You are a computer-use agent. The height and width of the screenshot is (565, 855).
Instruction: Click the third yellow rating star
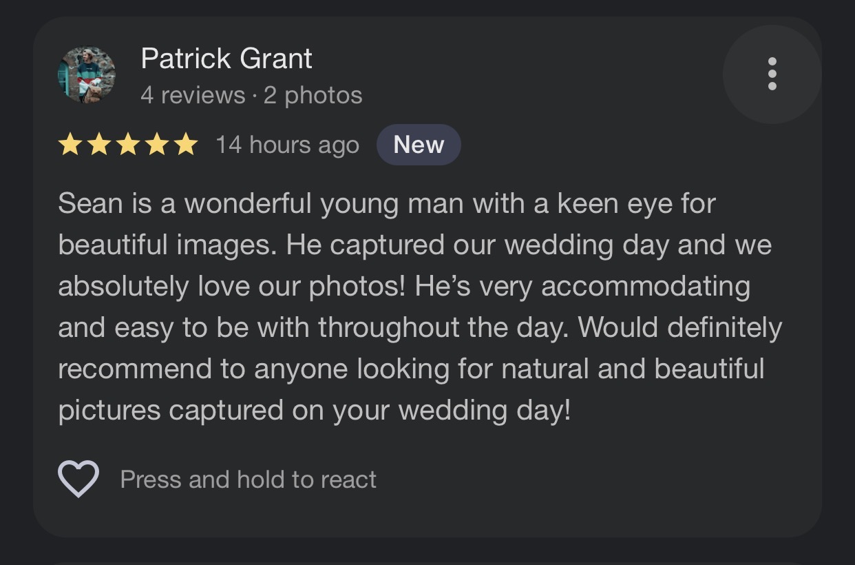click(x=128, y=145)
